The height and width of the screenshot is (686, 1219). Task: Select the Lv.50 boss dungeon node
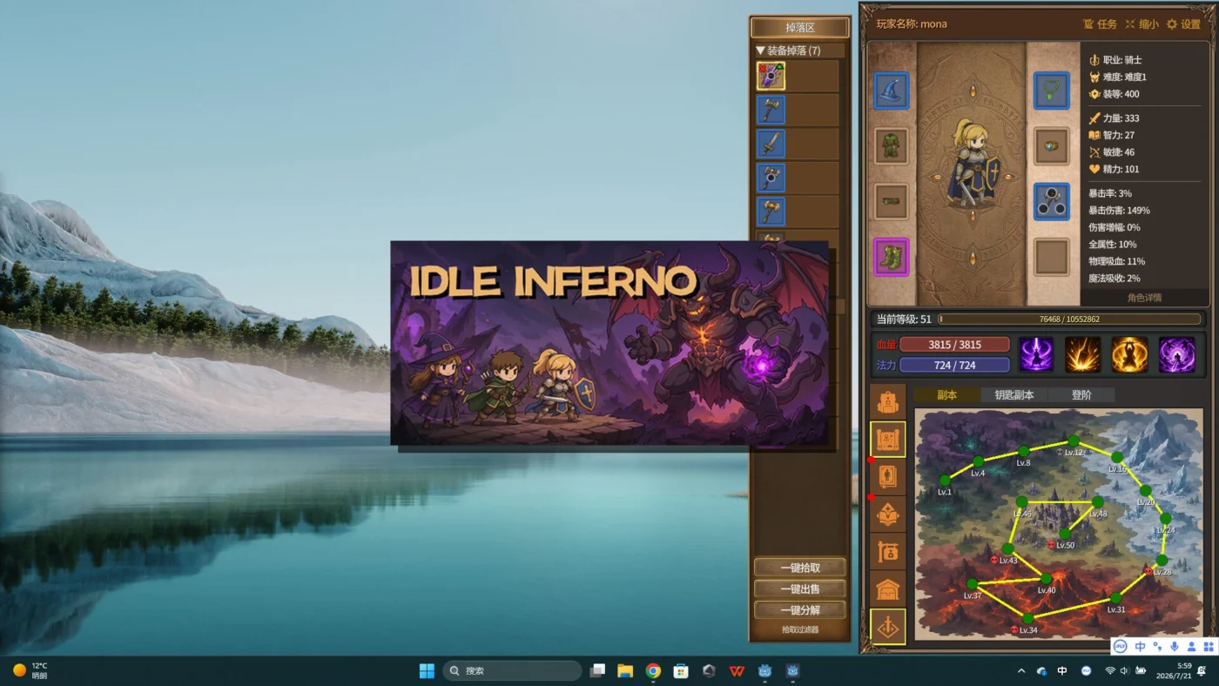[x=1064, y=534]
